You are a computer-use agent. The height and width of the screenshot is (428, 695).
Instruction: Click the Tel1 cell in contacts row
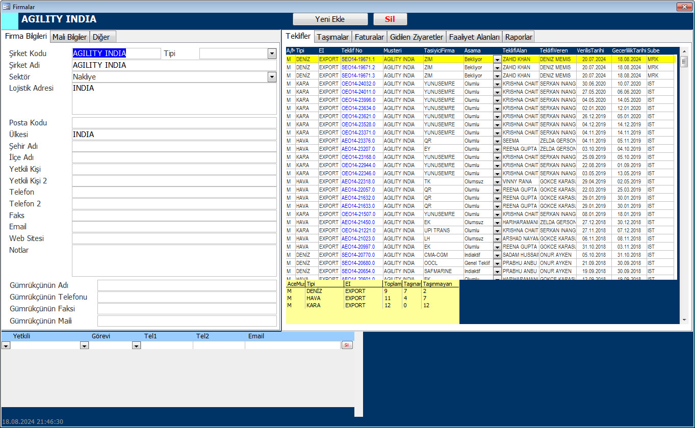tap(167, 345)
